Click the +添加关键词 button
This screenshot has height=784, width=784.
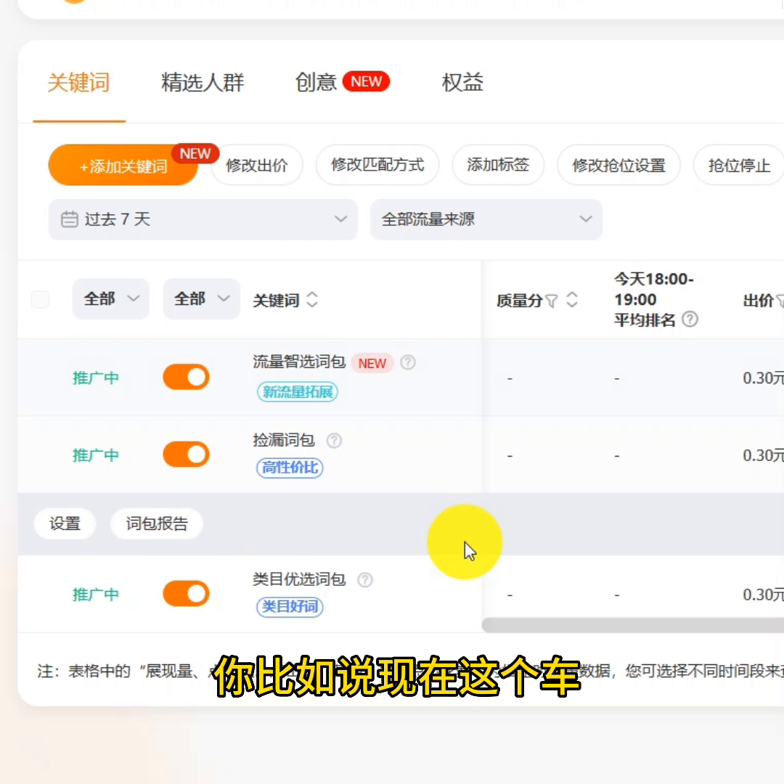pos(123,166)
